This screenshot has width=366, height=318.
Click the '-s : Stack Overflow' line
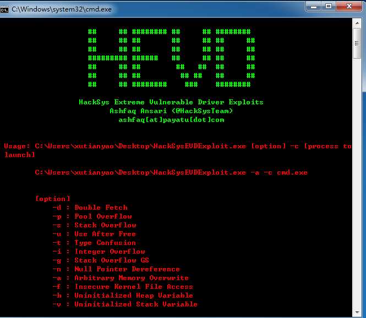[x=94, y=225]
